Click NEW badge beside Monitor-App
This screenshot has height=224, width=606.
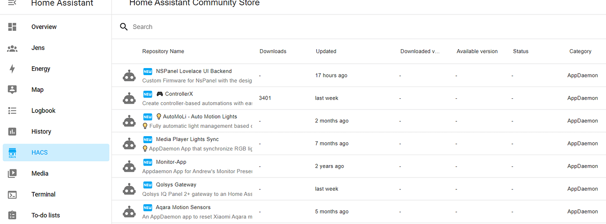148,162
